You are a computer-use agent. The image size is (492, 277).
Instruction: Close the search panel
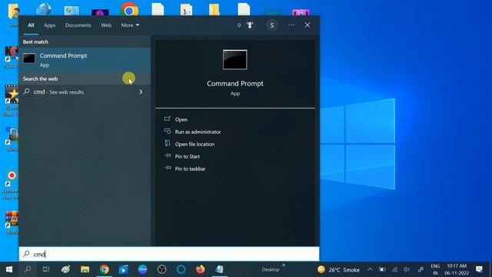tap(307, 25)
